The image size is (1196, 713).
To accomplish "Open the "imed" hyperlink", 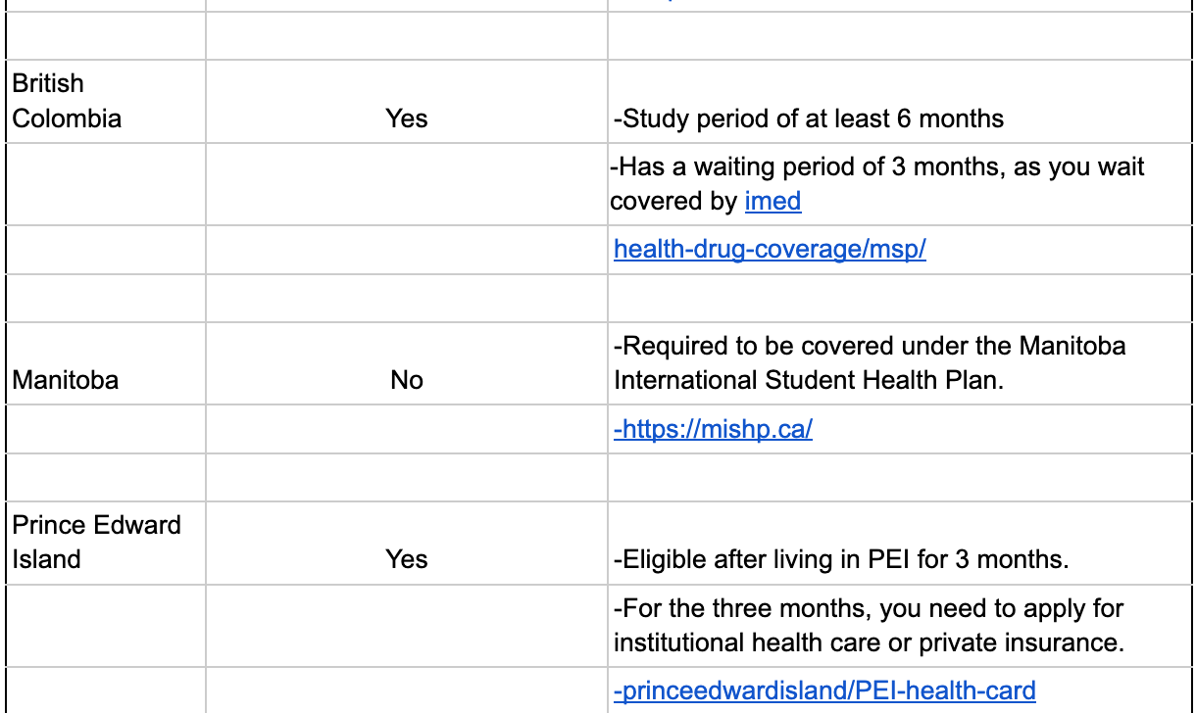I will coord(772,202).
